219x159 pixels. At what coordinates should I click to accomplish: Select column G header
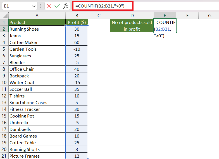(x=210, y=16)
